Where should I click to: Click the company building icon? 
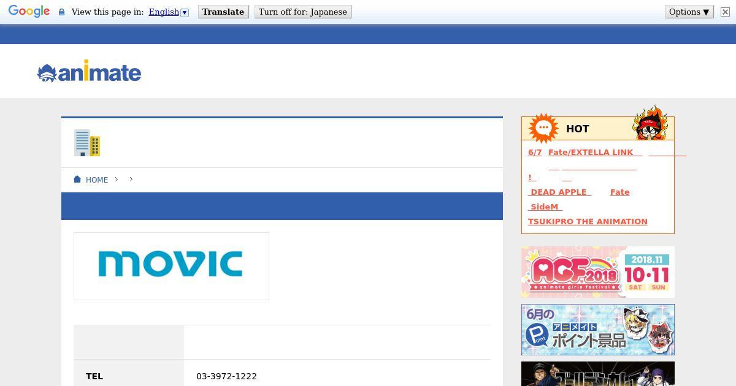87,143
